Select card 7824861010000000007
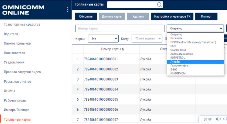The image size is (227, 124). pos(101,120)
